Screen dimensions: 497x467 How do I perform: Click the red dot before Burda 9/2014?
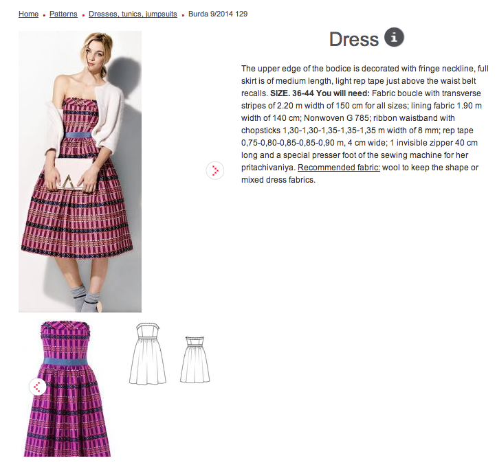coord(183,15)
